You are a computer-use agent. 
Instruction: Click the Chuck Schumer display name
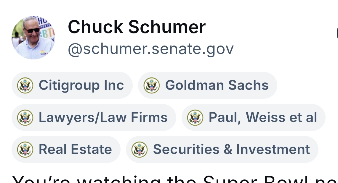tap(137, 27)
